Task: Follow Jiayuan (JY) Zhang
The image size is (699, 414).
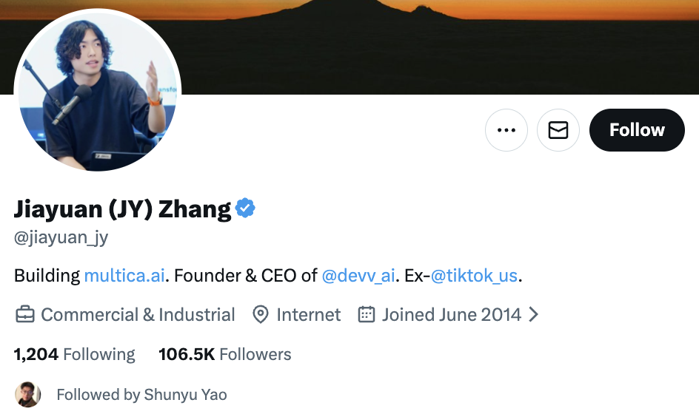Action: tap(636, 130)
